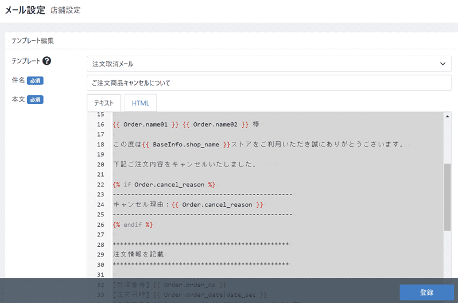Click the endif line 26

coord(133,225)
